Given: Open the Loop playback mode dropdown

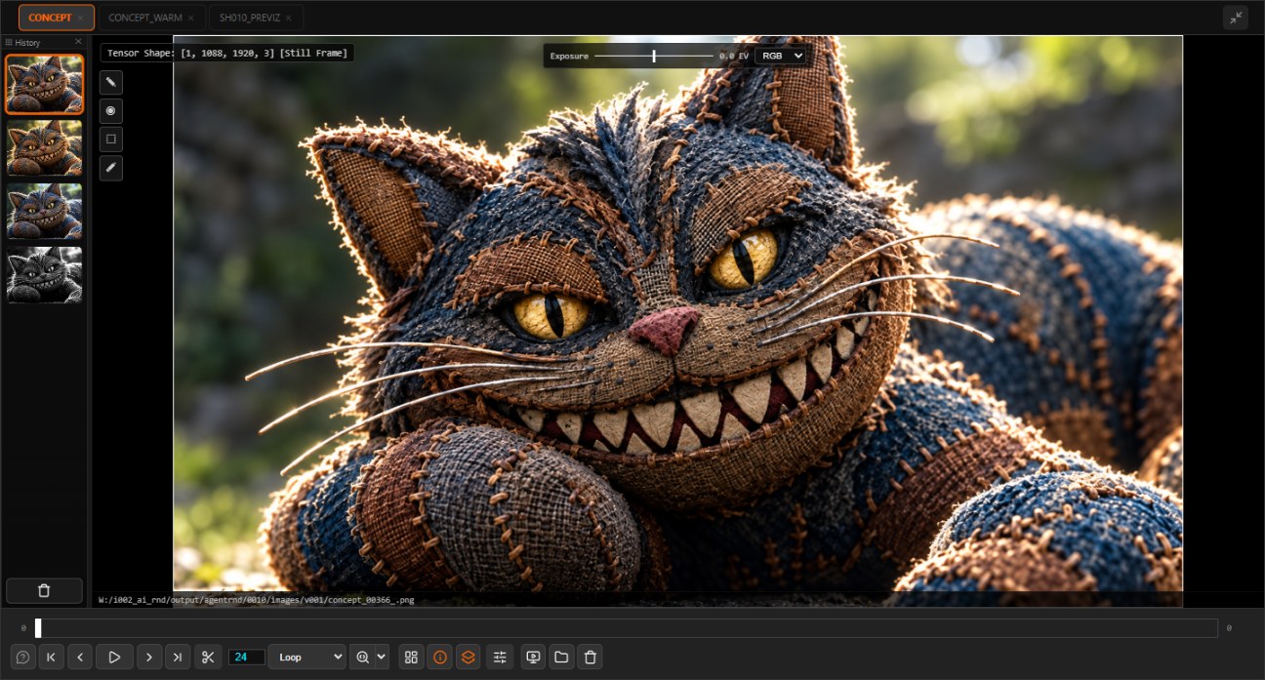Looking at the screenshot, I should tap(306, 657).
